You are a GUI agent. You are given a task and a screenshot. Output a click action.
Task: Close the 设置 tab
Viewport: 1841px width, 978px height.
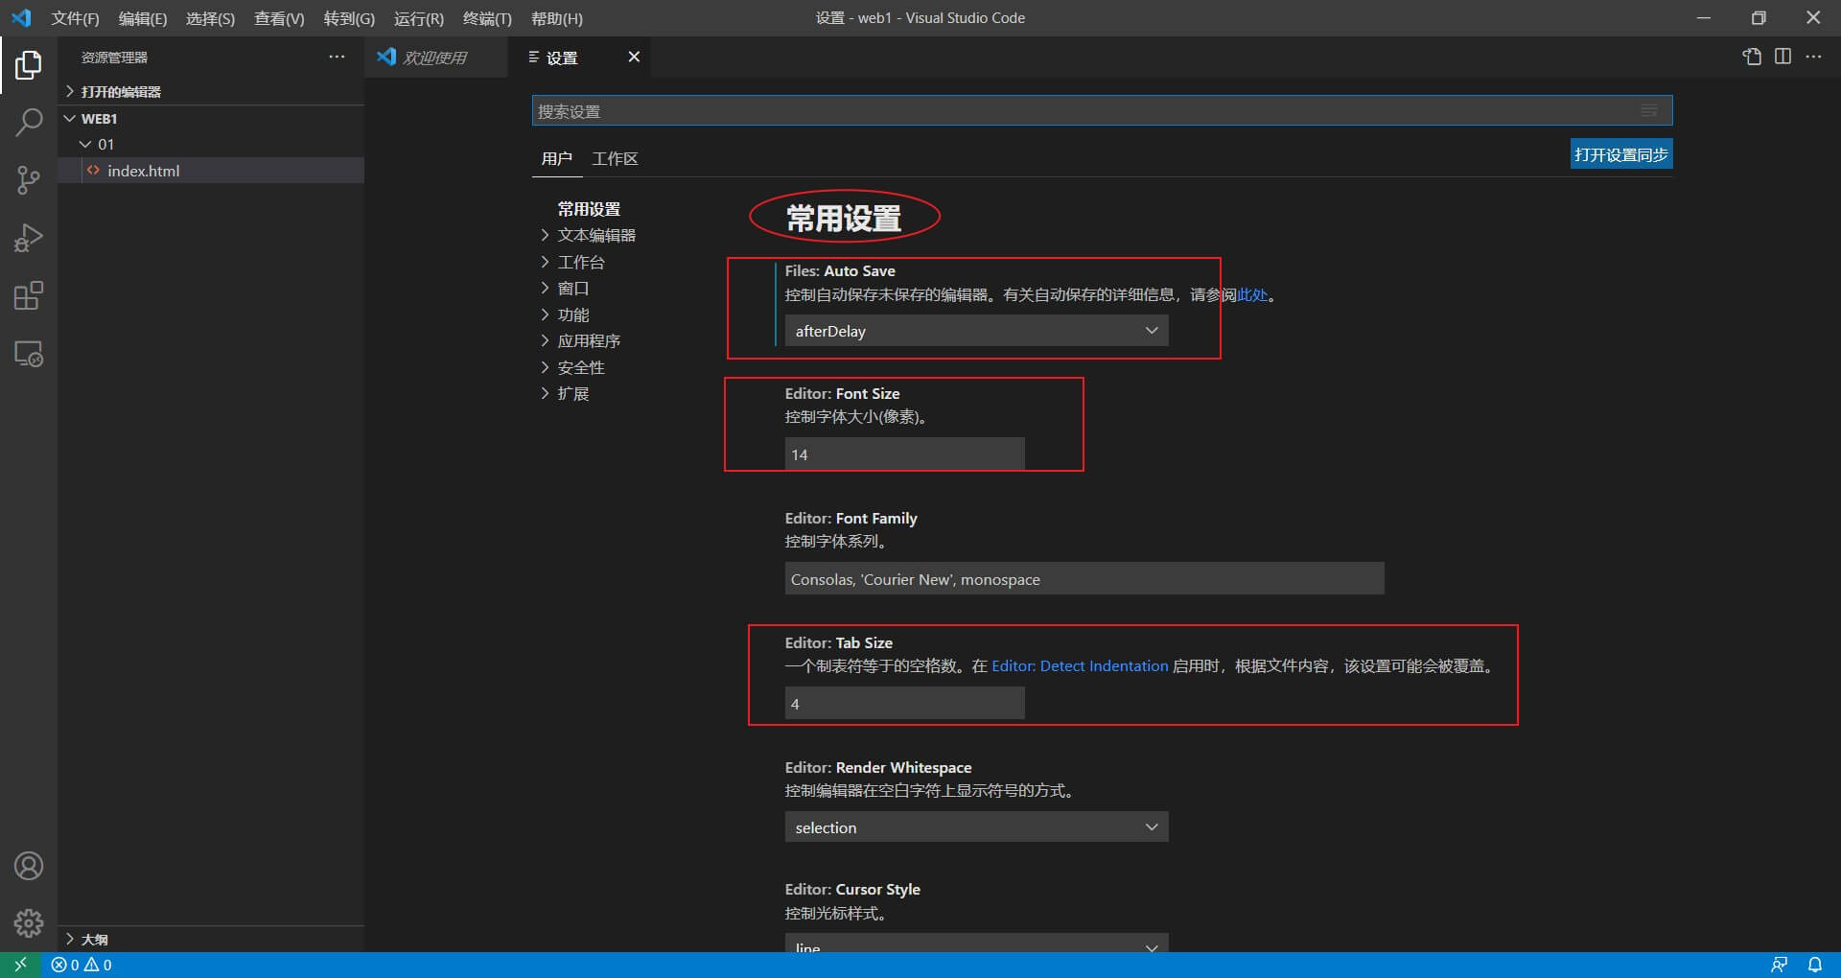[634, 58]
